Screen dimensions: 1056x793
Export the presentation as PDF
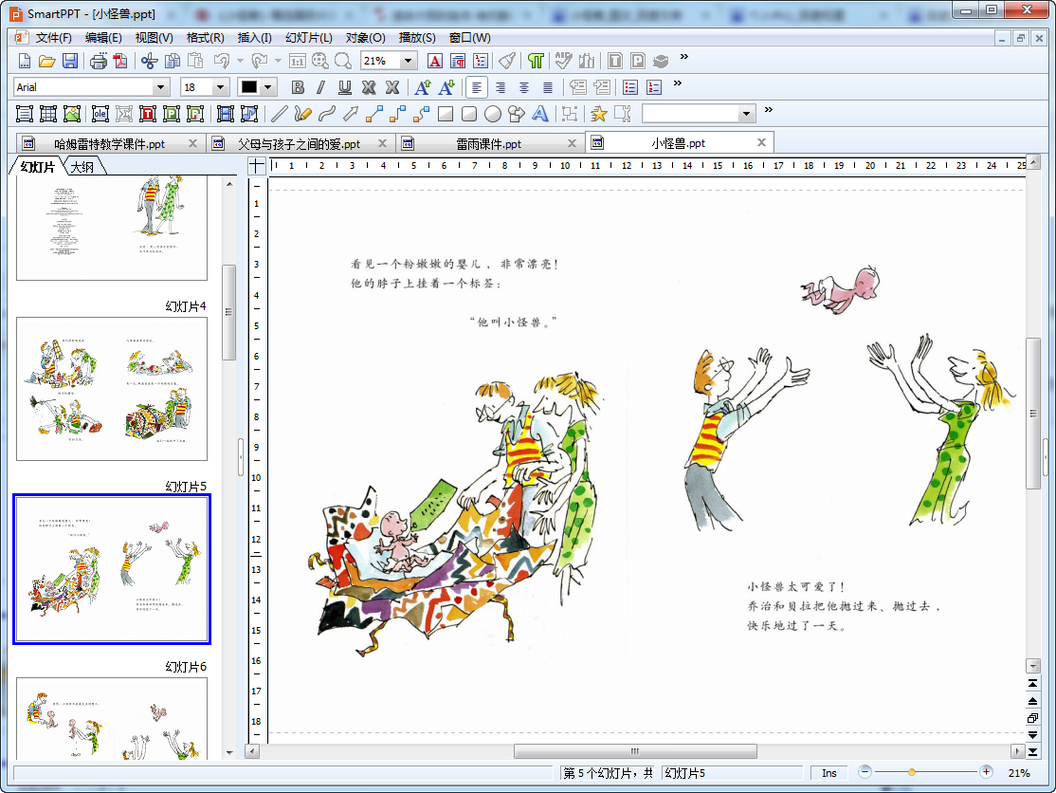pyautogui.click(x=120, y=62)
